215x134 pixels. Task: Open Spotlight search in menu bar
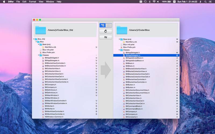coord(205,2)
